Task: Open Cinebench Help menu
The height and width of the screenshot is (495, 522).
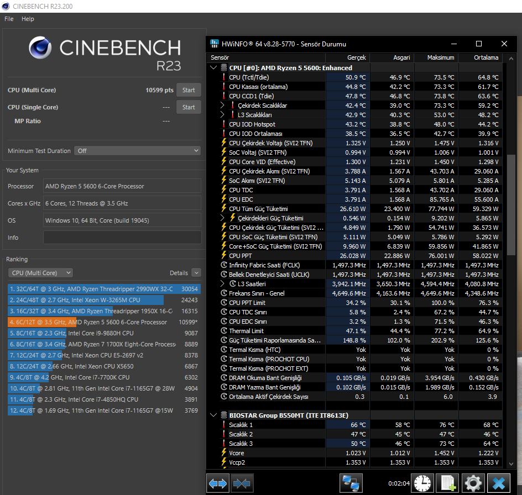Action: point(28,19)
